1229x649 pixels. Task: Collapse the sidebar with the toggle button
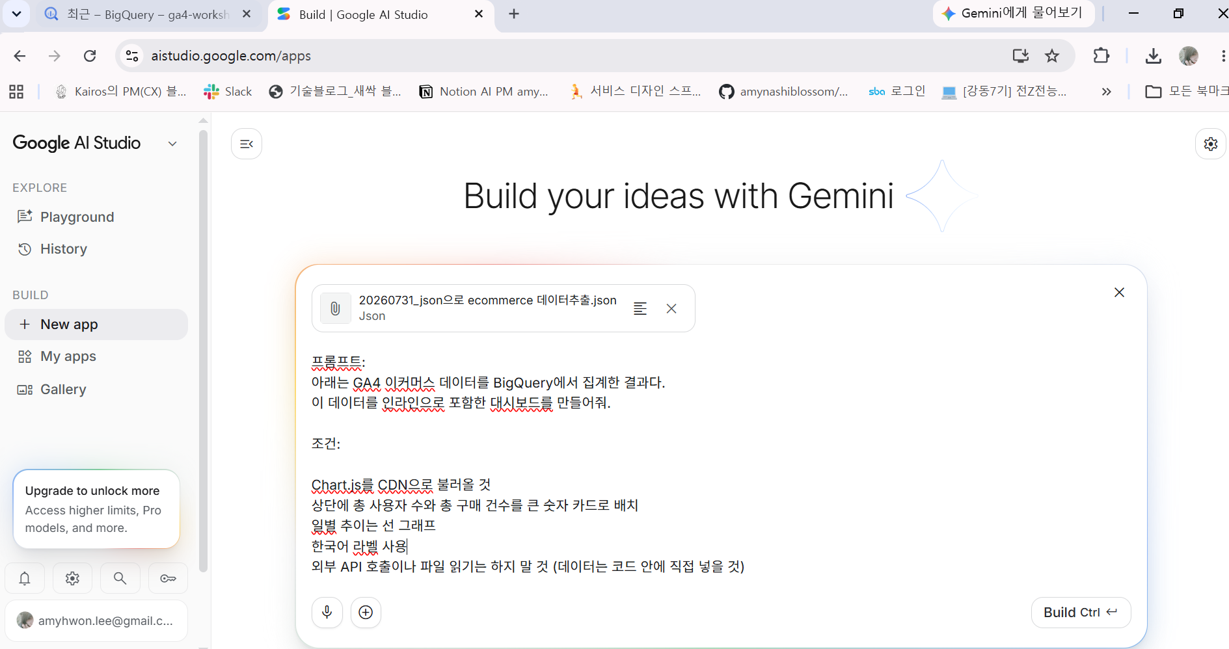pyautogui.click(x=247, y=144)
